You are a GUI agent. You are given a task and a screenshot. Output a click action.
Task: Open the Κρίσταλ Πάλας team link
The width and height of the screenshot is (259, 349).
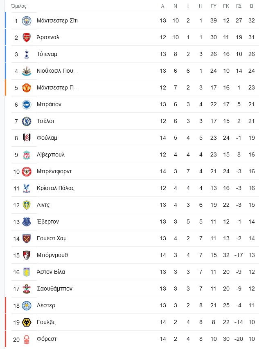click(56, 188)
